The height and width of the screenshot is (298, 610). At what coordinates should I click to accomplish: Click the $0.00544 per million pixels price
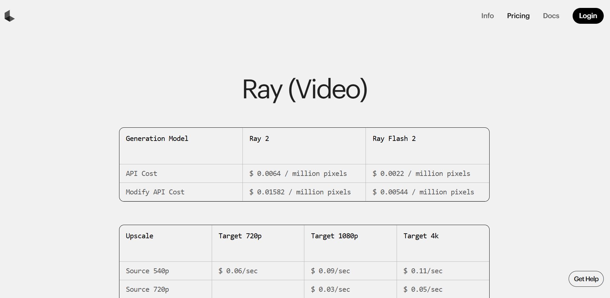[x=423, y=192]
